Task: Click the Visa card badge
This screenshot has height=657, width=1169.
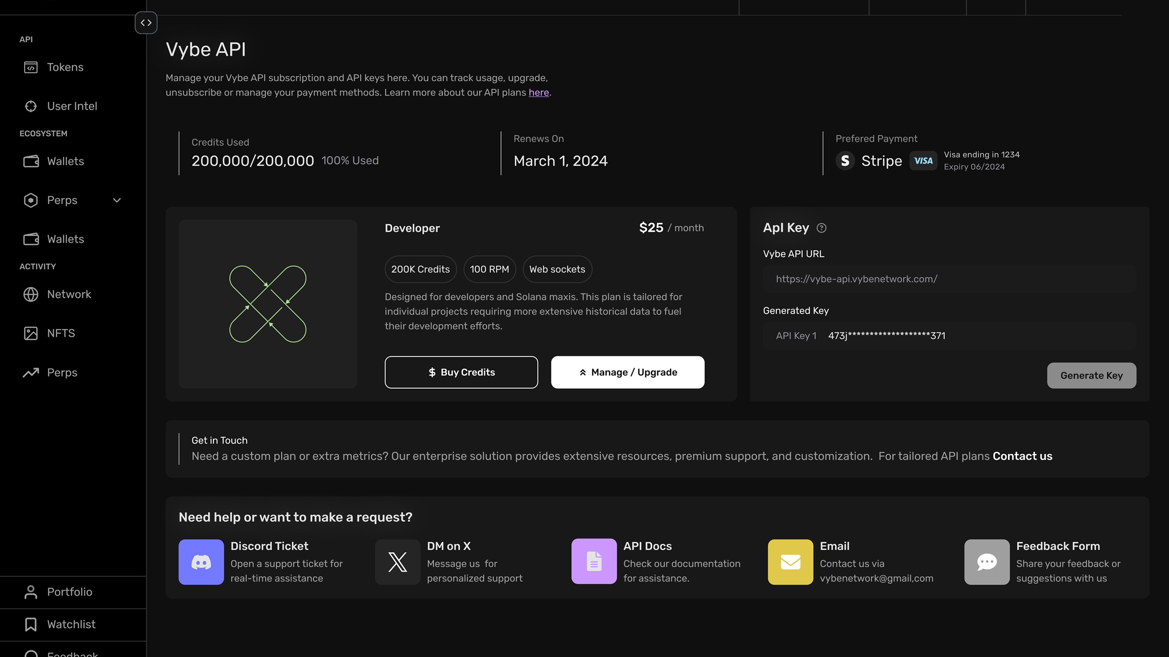Action: tap(923, 161)
